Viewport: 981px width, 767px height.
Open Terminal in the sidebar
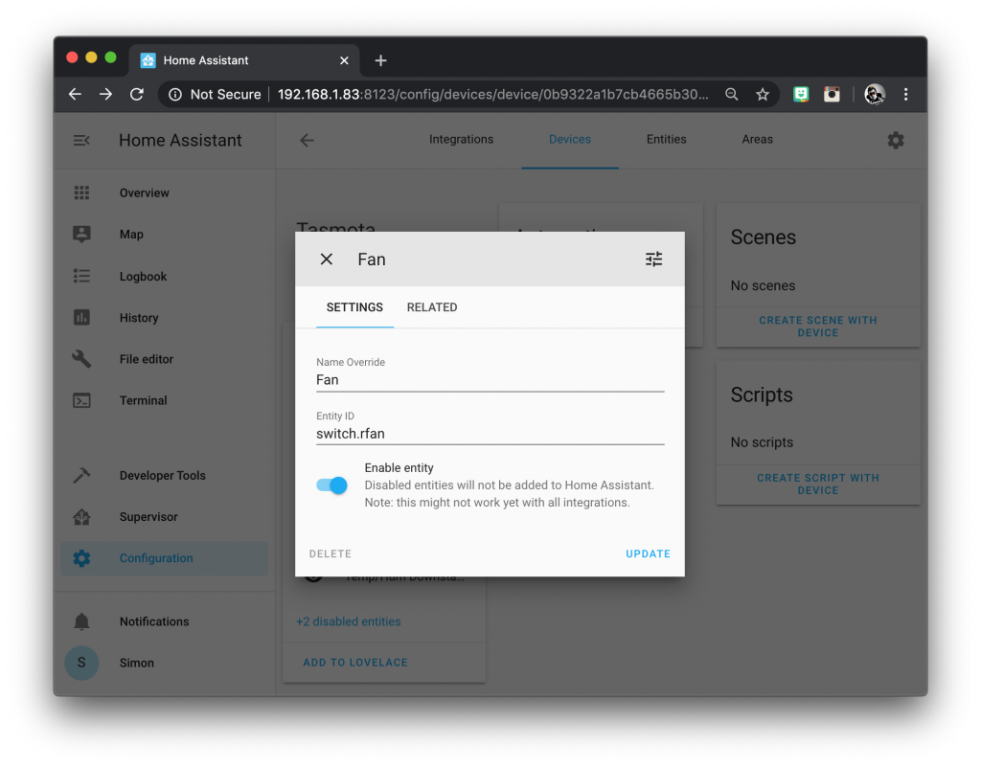[x=165, y=400]
